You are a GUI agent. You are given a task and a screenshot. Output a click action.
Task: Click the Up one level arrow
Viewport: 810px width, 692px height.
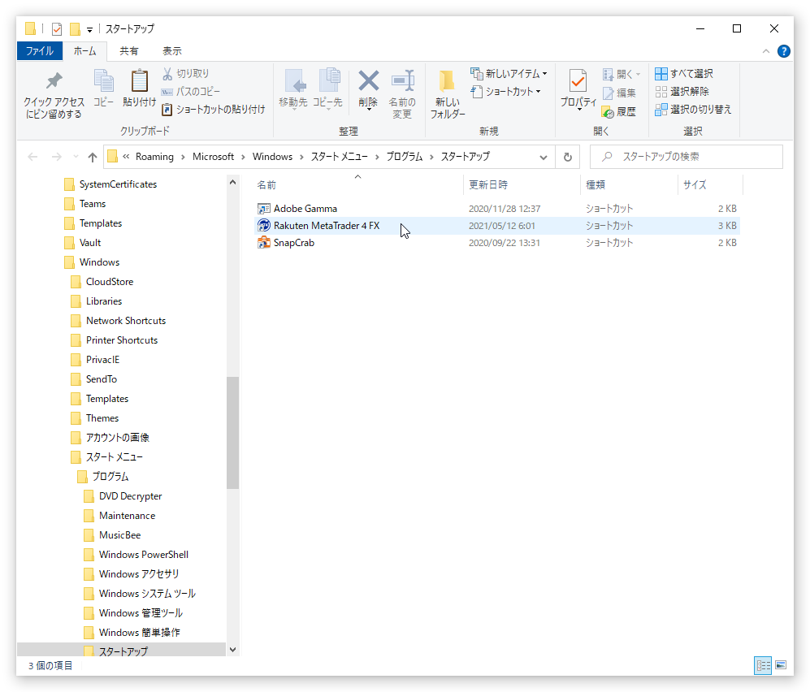point(93,157)
